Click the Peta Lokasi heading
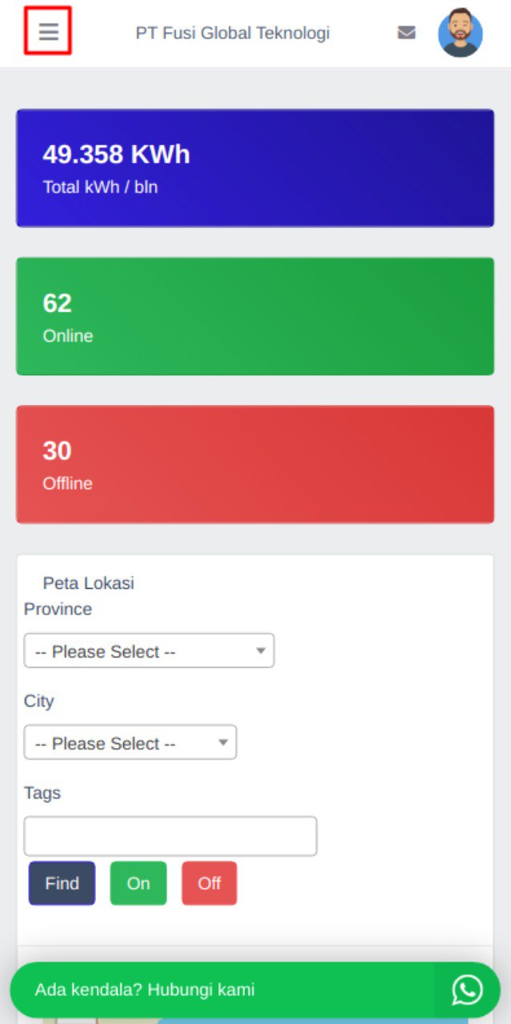This screenshot has height=1024, width=511. (x=89, y=583)
